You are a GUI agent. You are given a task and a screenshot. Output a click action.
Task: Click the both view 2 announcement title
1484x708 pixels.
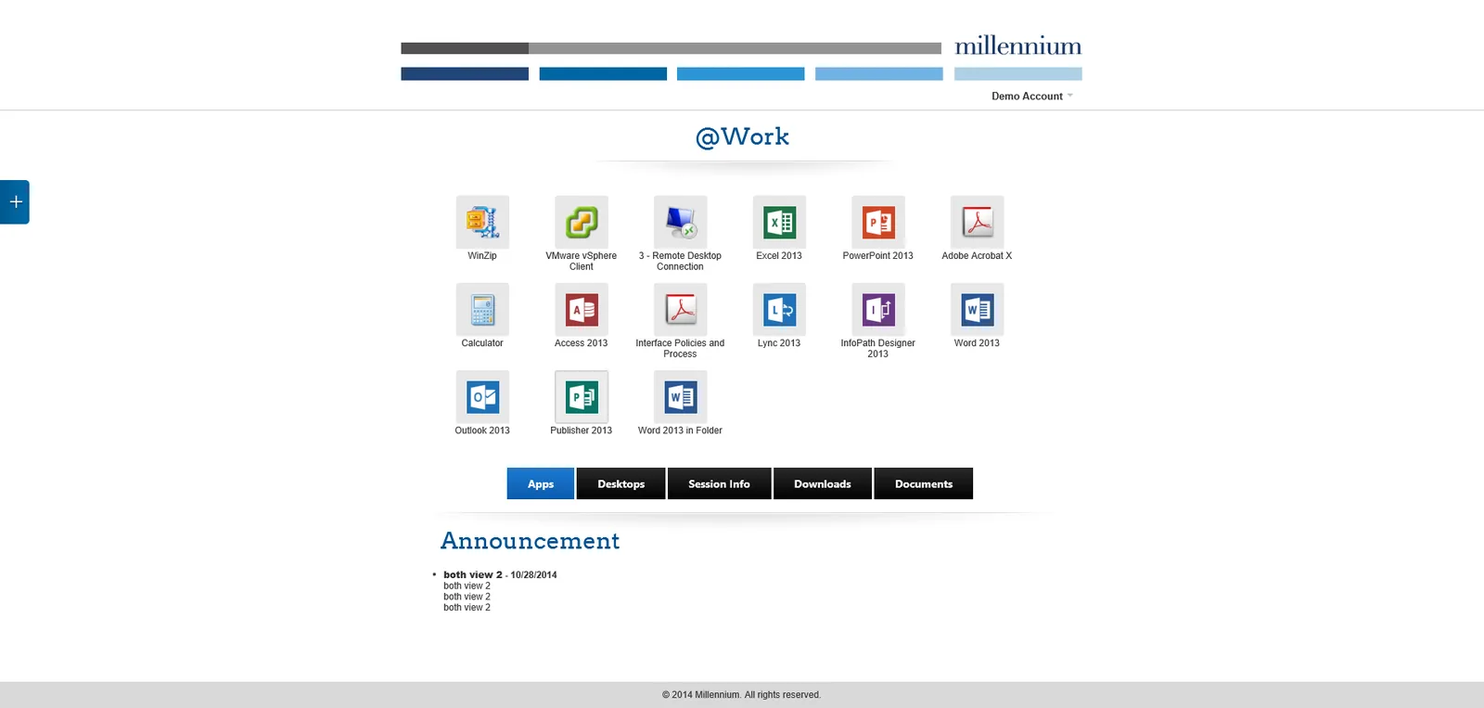coord(472,574)
